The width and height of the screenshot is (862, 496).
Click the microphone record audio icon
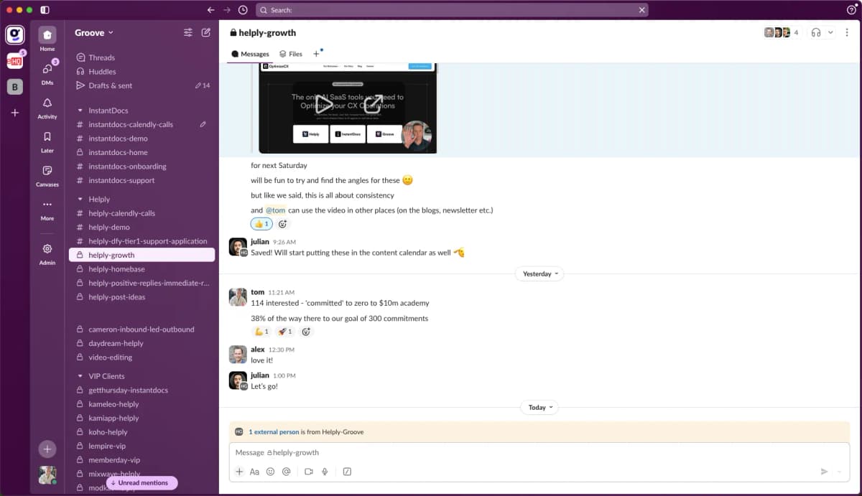[x=325, y=472]
